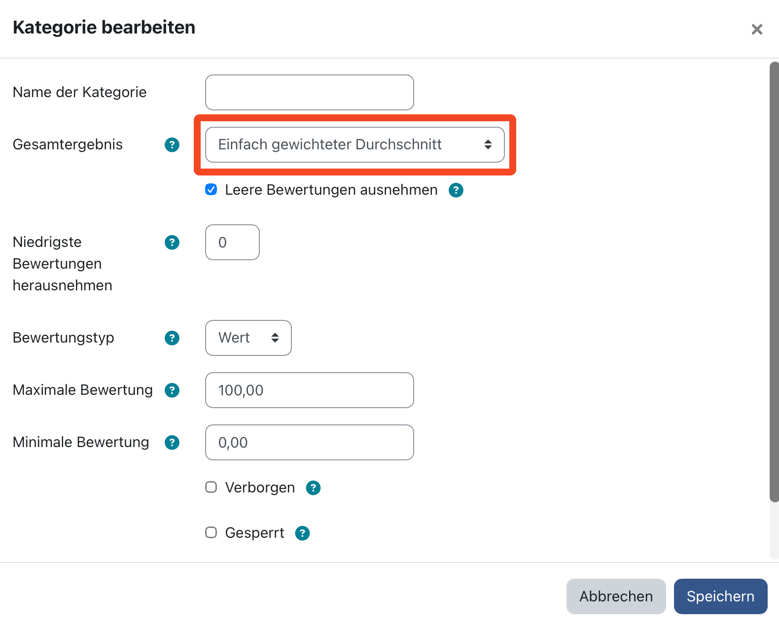The width and height of the screenshot is (779, 626).
Task: Click help icon beside Bewertungstyp
Action: click(172, 338)
